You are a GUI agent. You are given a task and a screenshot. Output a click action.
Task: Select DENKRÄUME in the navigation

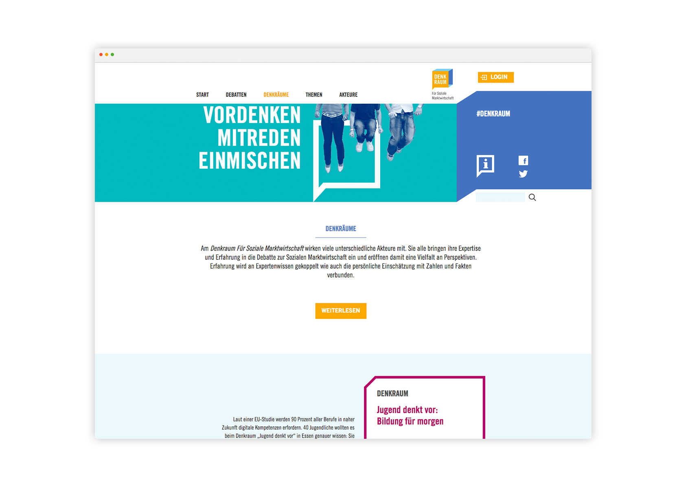[276, 95]
